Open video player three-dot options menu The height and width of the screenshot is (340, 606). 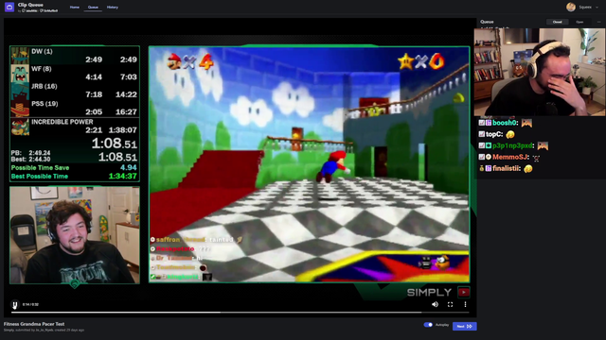[x=465, y=304]
